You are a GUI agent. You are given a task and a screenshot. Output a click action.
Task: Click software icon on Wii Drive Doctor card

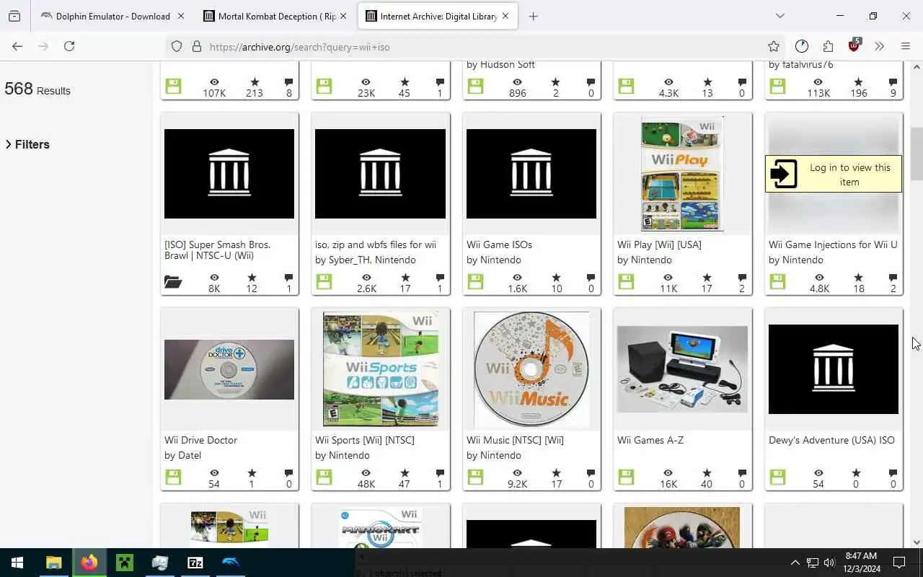pyautogui.click(x=173, y=477)
